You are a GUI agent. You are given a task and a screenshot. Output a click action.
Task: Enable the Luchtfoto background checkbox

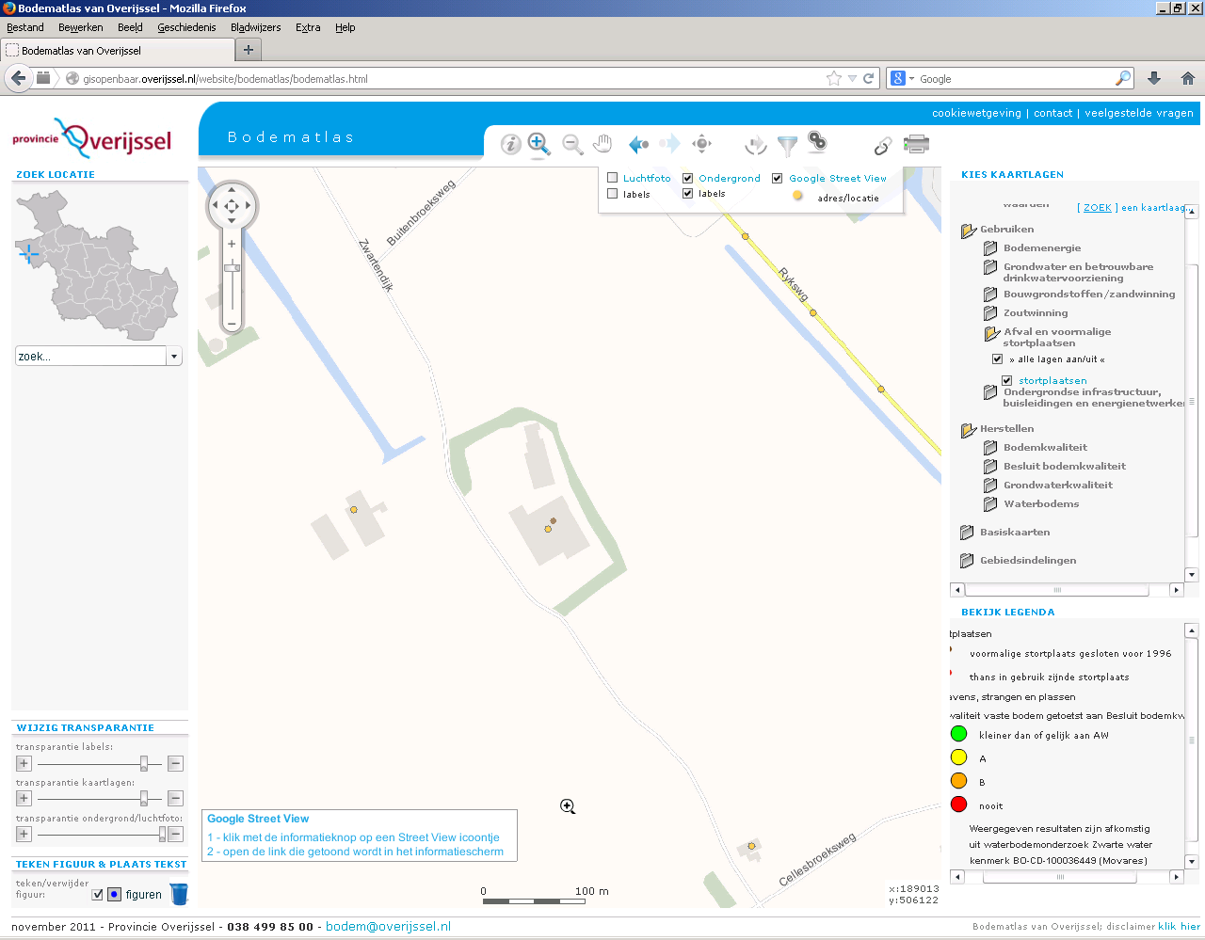click(x=613, y=177)
